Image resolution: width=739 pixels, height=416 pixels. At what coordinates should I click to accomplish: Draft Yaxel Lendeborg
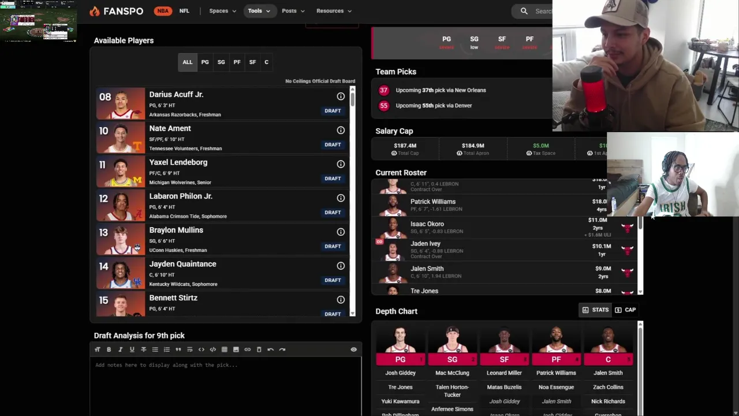pos(333,179)
